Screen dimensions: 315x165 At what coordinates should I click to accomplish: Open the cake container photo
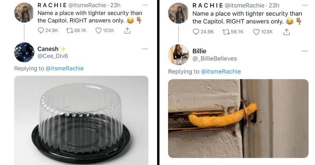pyautogui.click(x=81, y=120)
